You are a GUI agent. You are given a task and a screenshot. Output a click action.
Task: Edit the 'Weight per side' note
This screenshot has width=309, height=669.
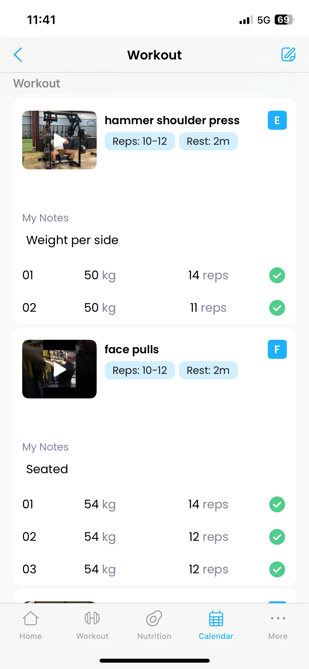(x=72, y=240)
